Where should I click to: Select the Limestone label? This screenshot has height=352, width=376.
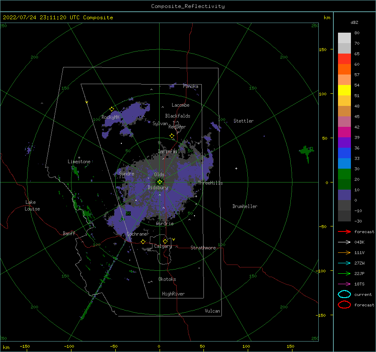click(79, 162)
